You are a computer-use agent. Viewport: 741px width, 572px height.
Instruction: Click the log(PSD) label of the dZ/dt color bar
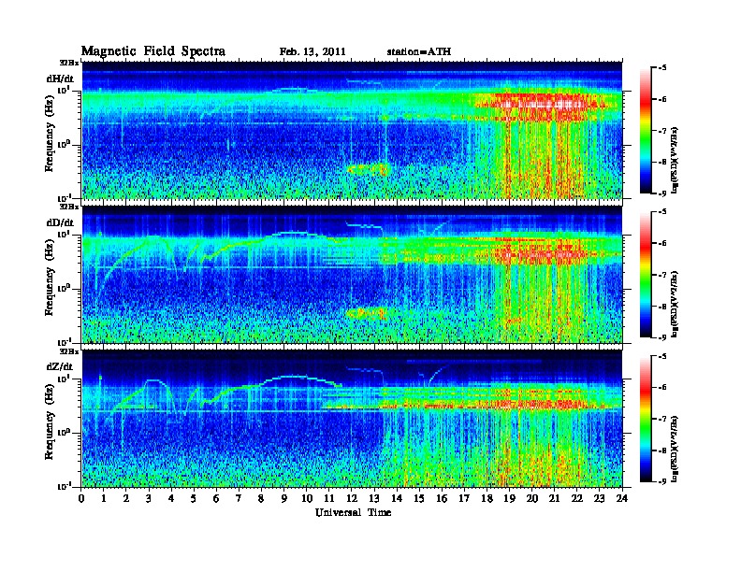click(676, 449)
